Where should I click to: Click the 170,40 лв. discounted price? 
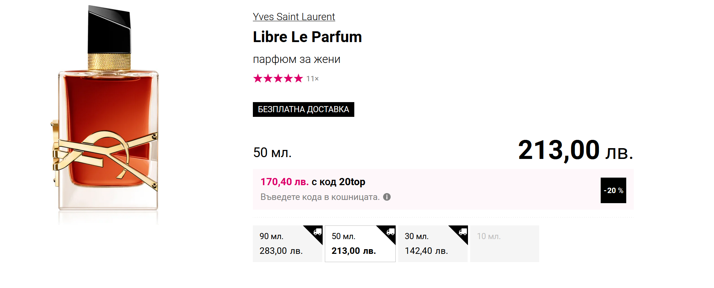point(284,182)
